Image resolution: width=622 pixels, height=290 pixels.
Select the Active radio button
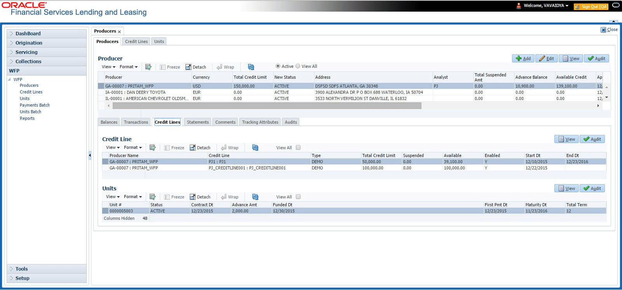[278, 66]
